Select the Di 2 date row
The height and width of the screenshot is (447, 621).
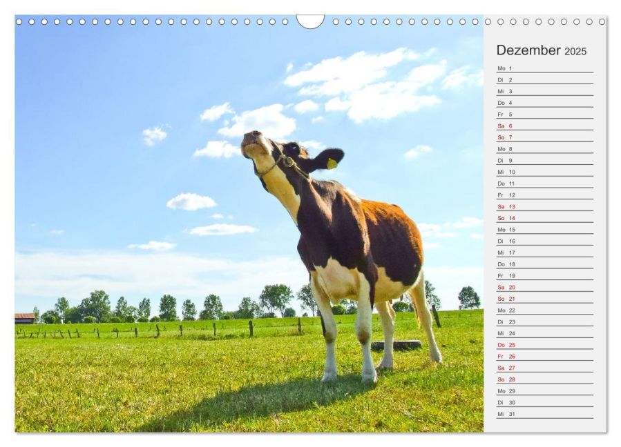(545, 79)
